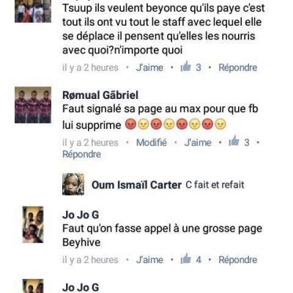Screen dimensions: 293x293
Task: Open Jo Jo G's name above the Beyhive comment
Action: 81,215
